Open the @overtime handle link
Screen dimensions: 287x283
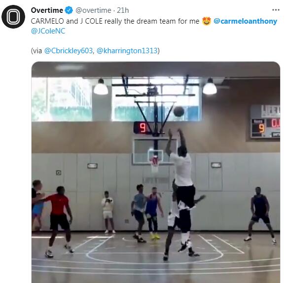[93, 10]
